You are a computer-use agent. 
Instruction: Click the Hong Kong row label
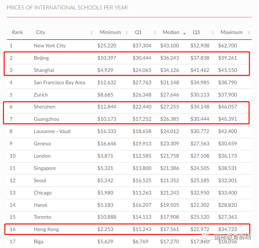[46, 229]
